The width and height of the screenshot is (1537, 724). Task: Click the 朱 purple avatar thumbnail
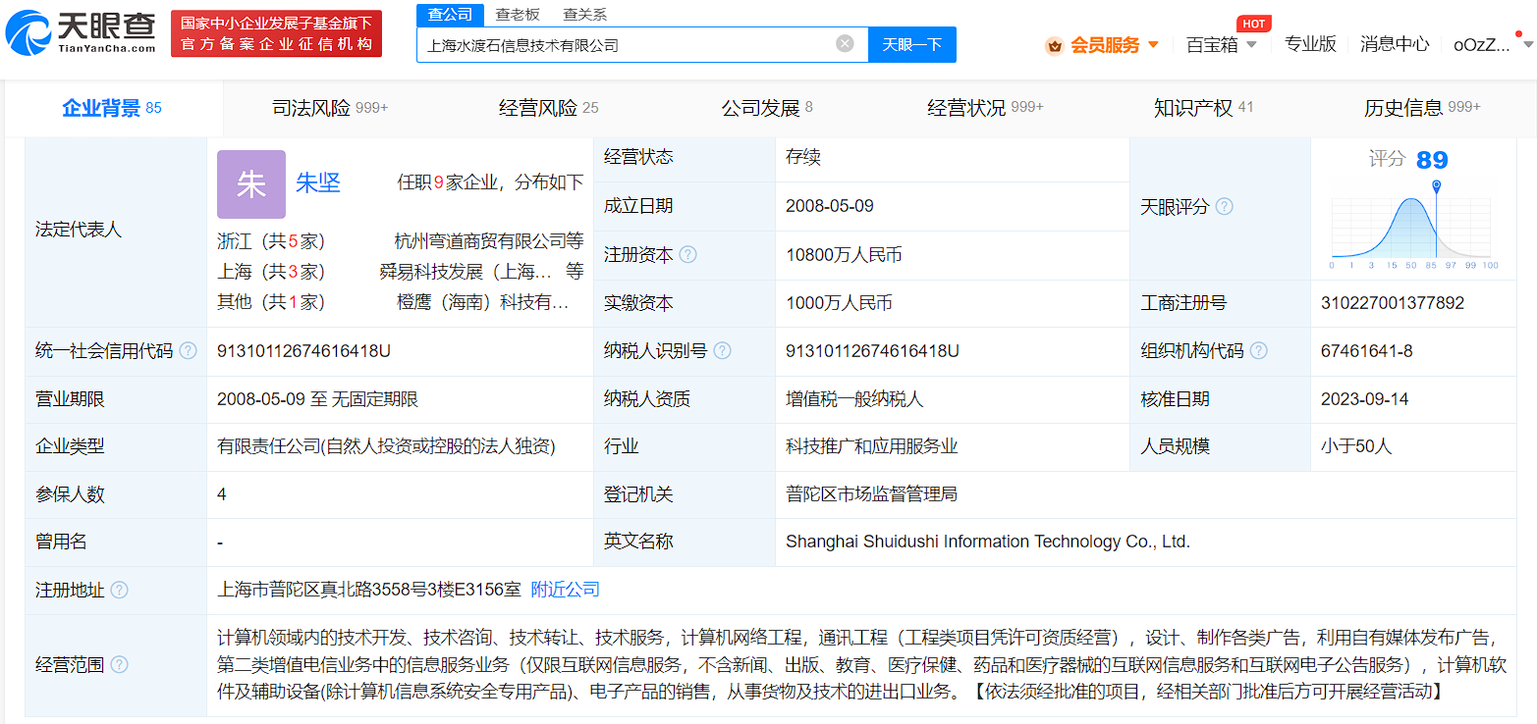coord(251,184)
